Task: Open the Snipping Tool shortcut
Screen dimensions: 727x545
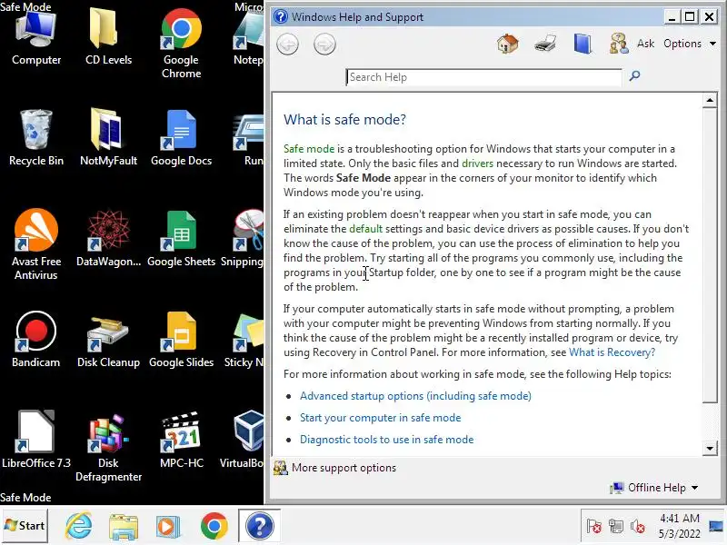Action: 242,239
